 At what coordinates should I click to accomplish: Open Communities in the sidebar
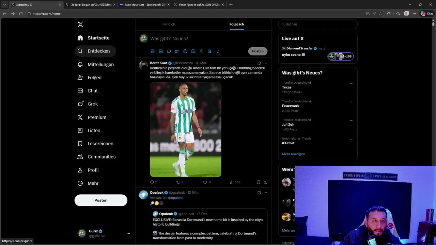coord(97,157)
